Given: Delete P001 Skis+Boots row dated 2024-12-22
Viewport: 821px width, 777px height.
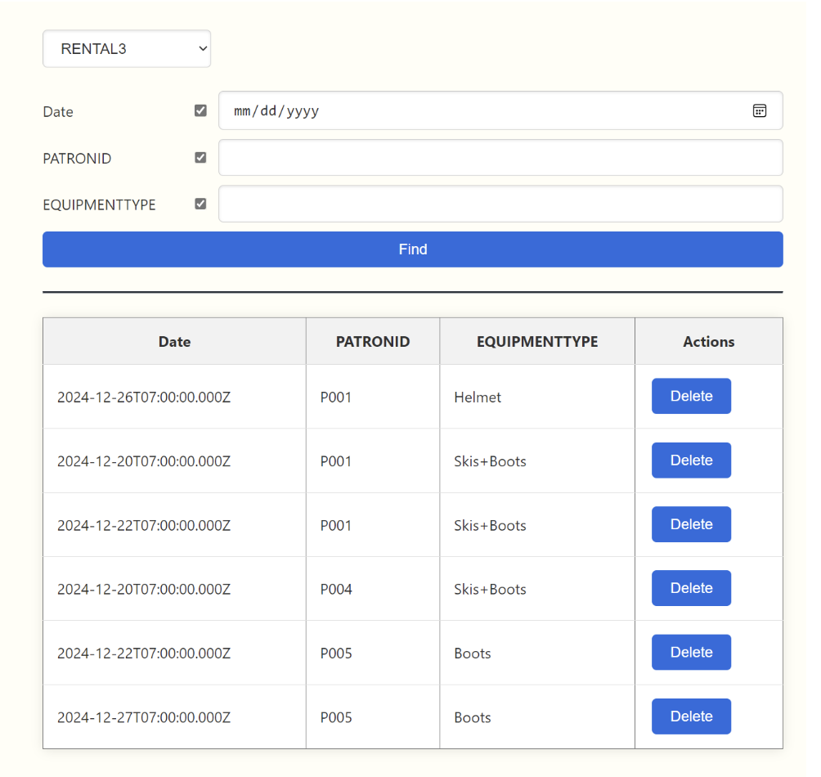Looking at the screenshot, I should [x=691, y=524].
